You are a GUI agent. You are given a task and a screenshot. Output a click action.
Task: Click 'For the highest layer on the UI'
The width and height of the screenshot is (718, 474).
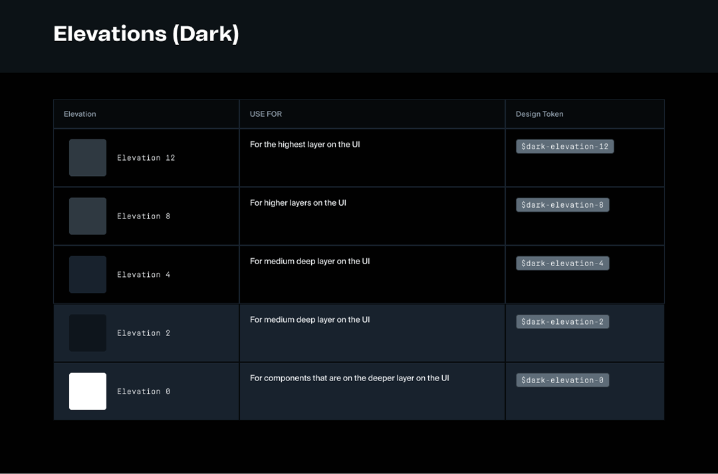pos(304,145)
